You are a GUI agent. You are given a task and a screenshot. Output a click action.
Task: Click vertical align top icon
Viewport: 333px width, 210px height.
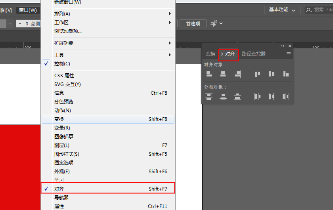point(257,74)
